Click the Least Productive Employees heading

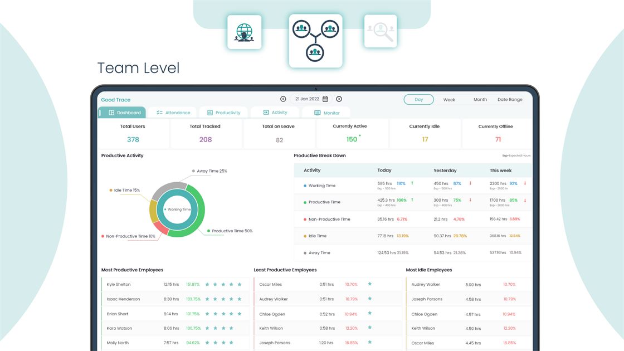285,270
